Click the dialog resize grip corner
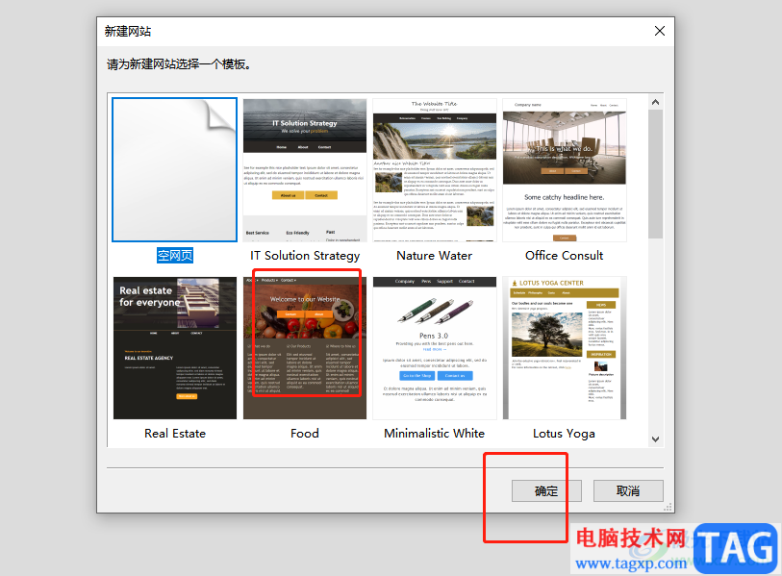The height and width of the screenshot is (576, 782). [668, 507]
